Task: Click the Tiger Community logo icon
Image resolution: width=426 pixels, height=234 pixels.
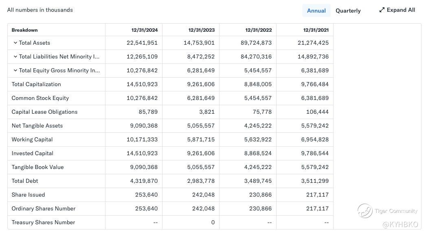Action: click(x=365, y=211)
